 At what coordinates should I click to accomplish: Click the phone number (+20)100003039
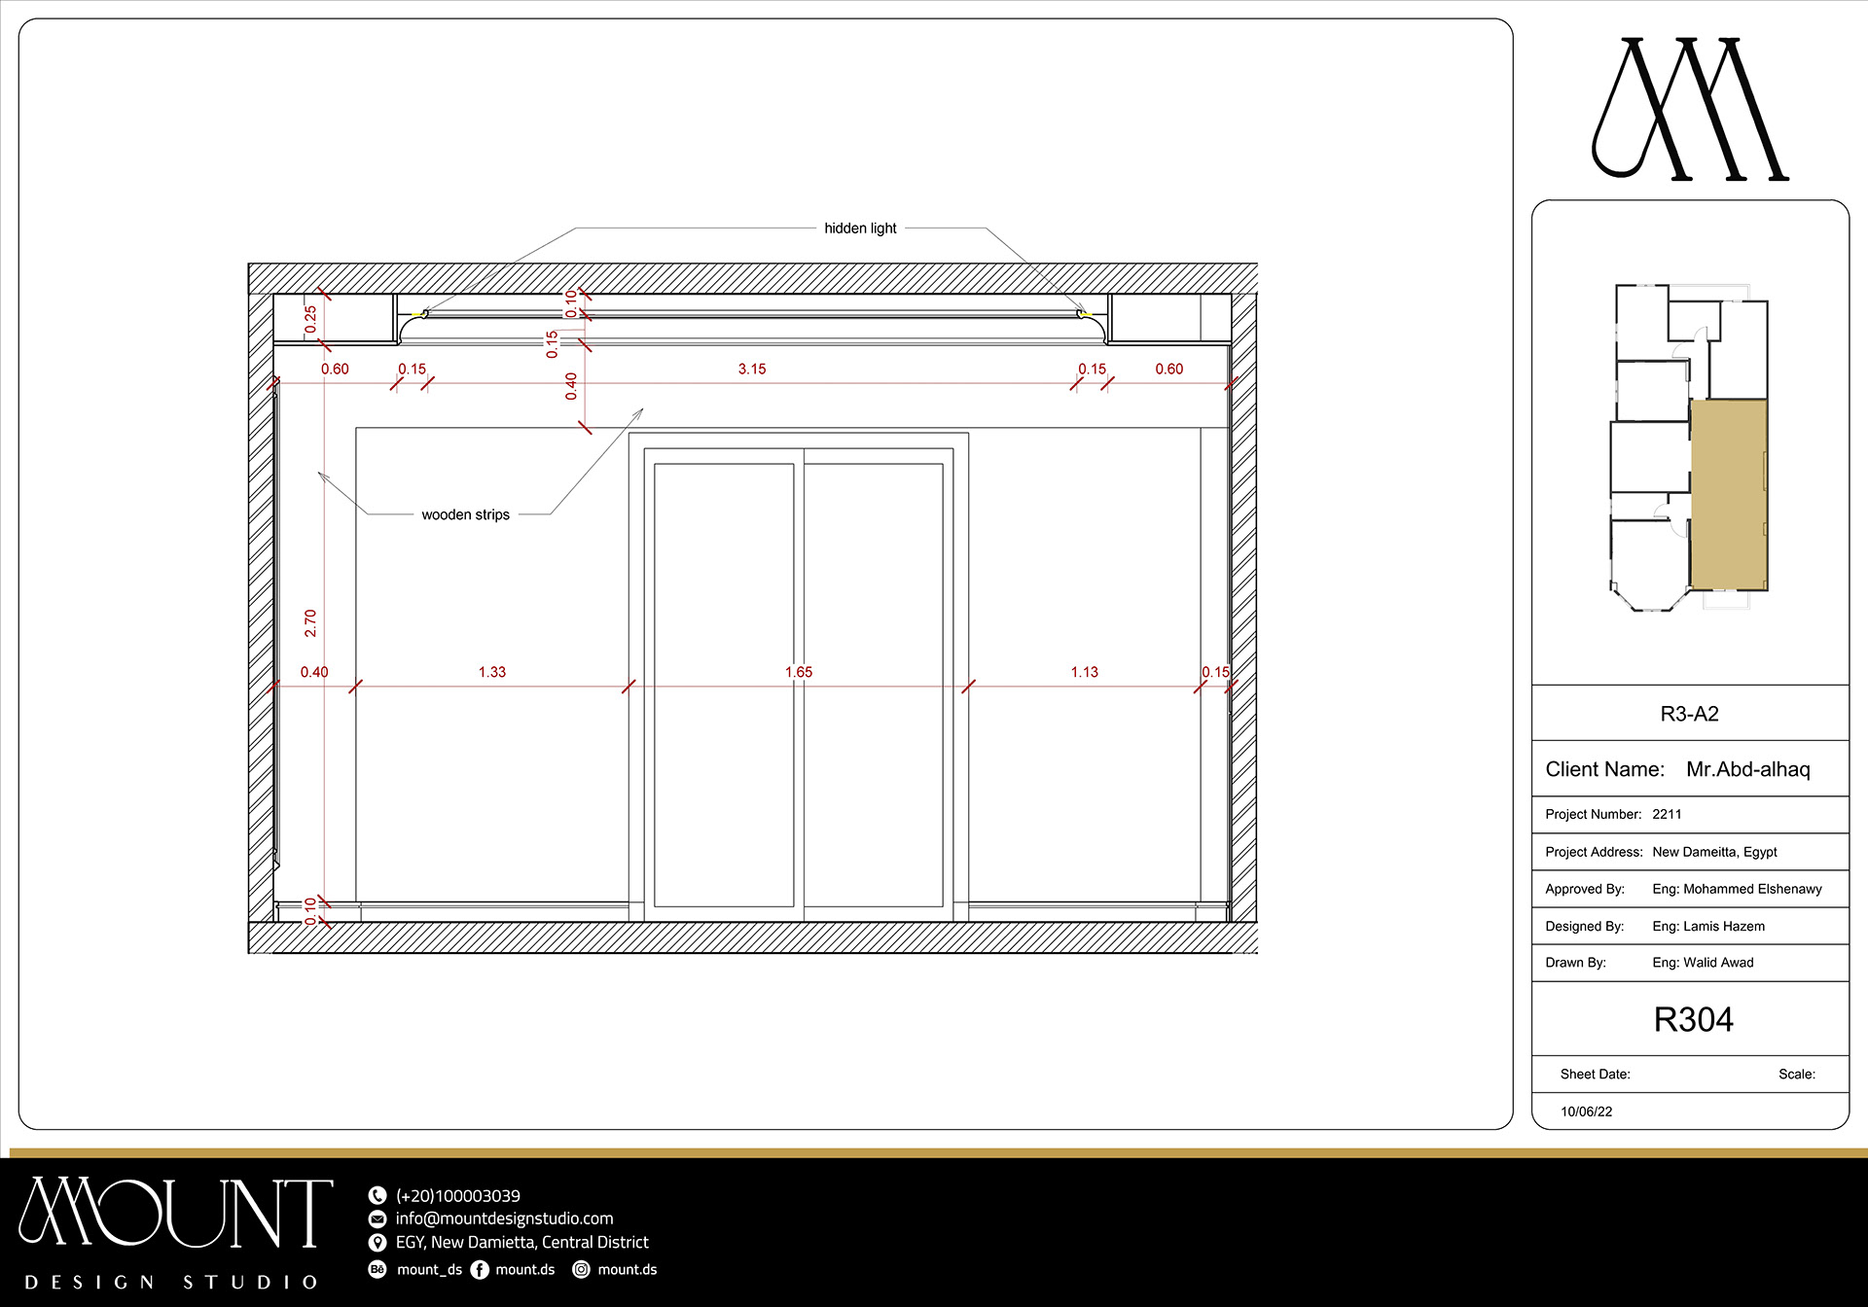[x=457, y=1195]
